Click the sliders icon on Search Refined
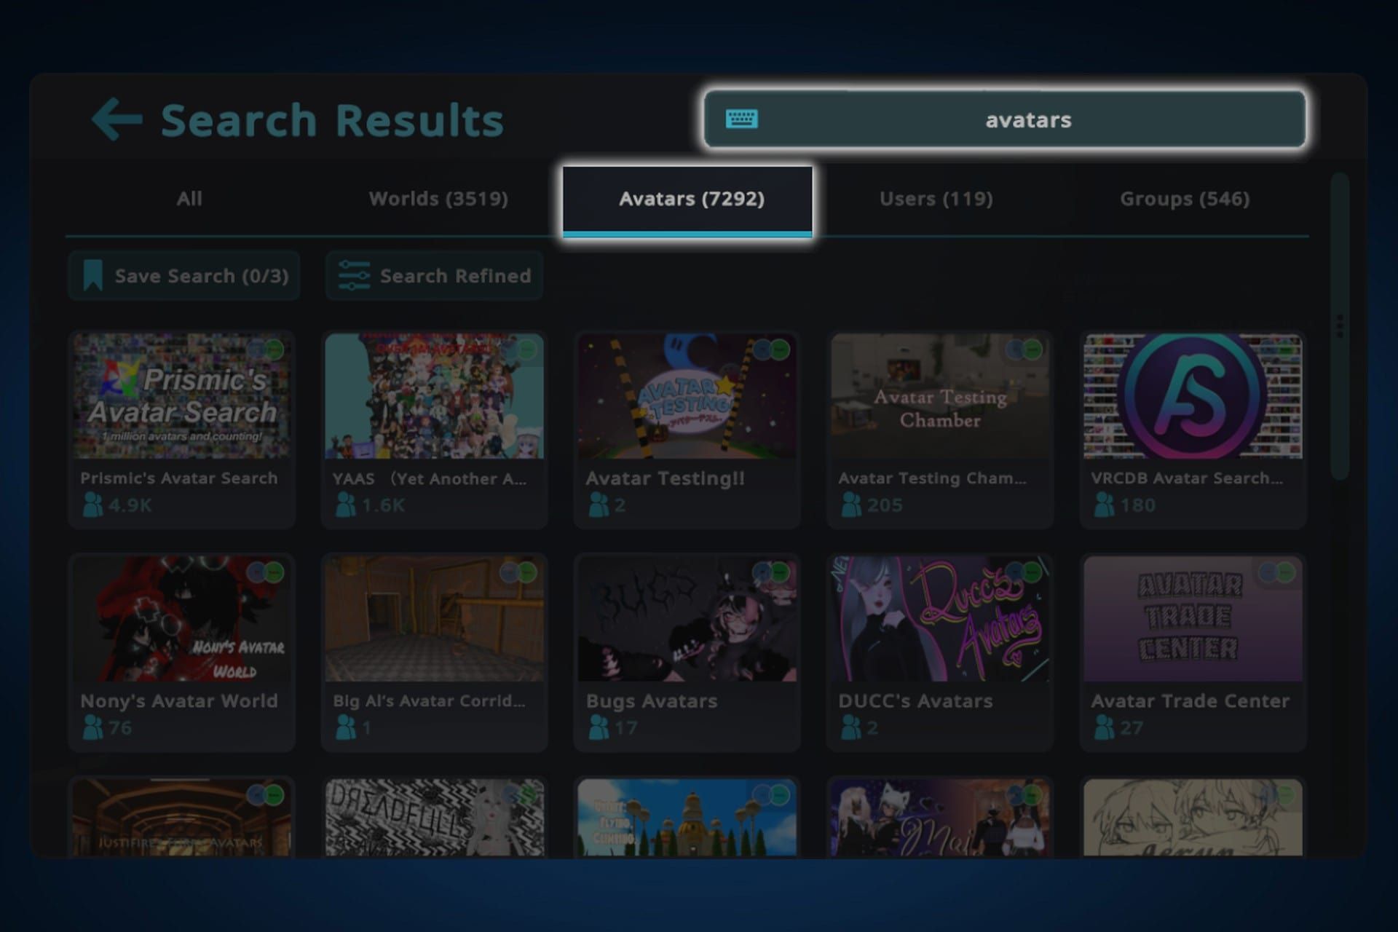The height and width of the screenshot is (932, 1398). tap(354, 276)
